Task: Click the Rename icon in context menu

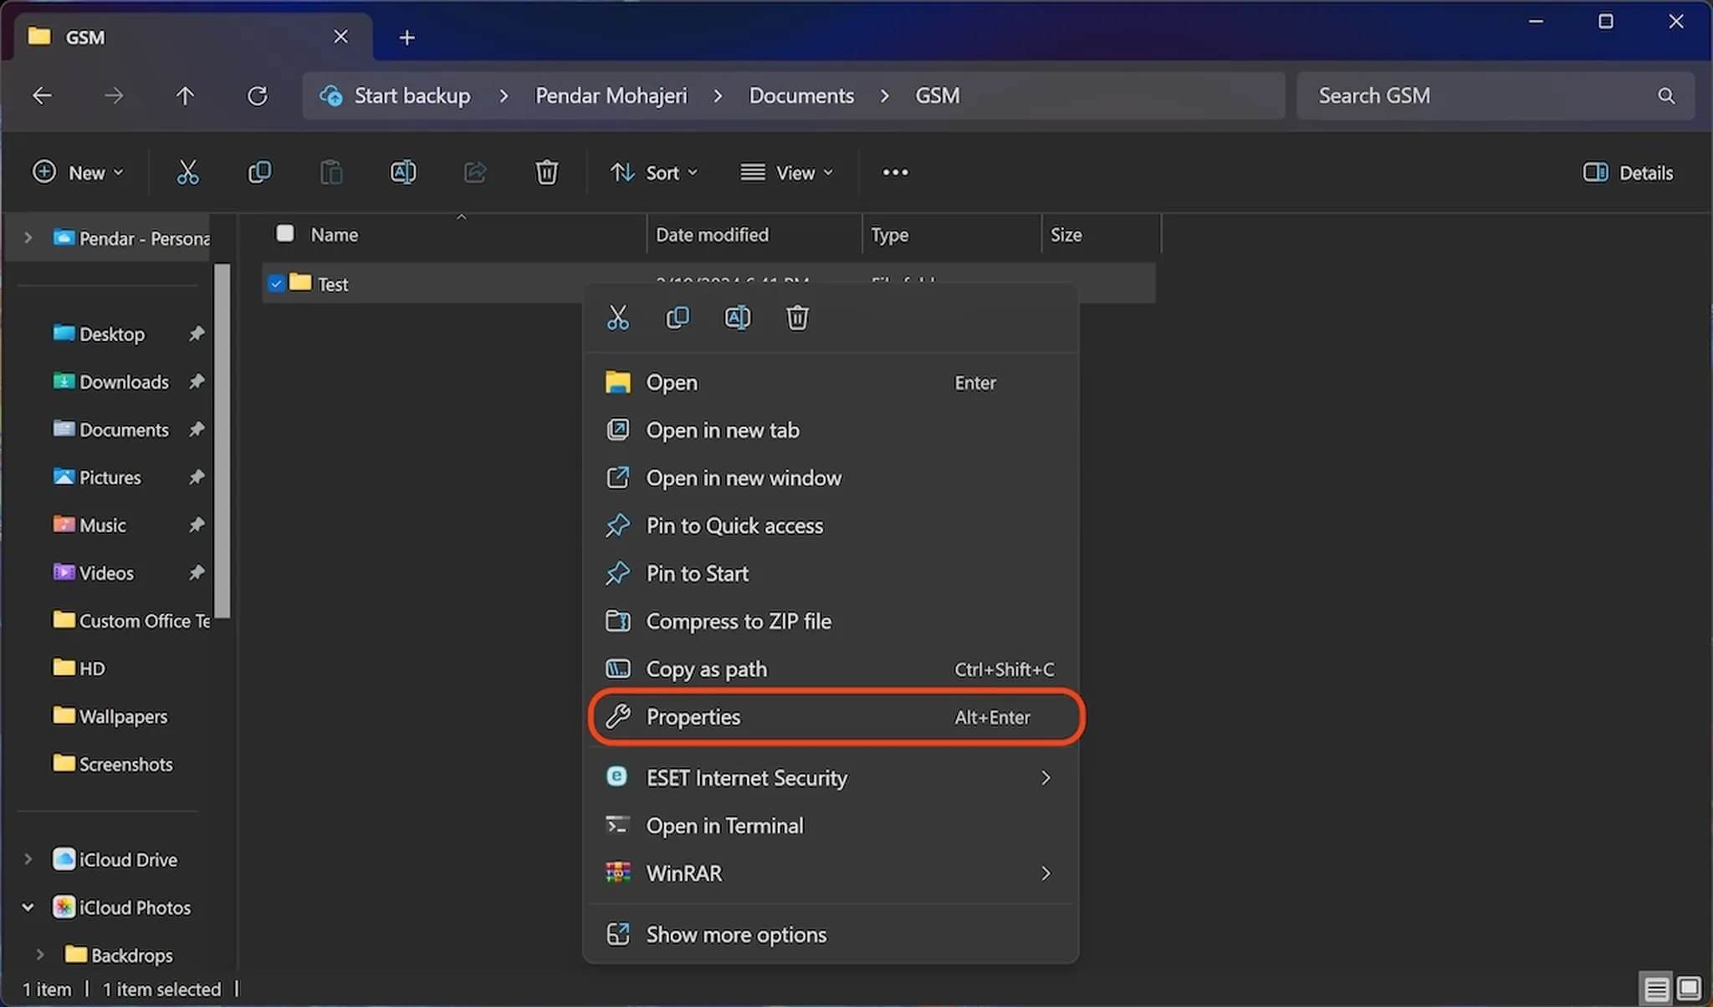Action: (x=737, y=318)
